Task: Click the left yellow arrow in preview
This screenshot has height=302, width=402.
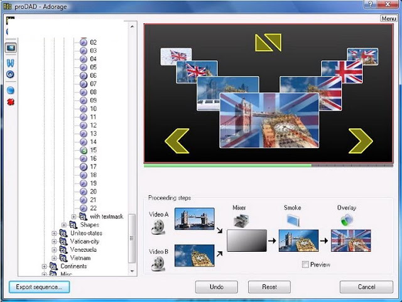Action: (177, 141)
